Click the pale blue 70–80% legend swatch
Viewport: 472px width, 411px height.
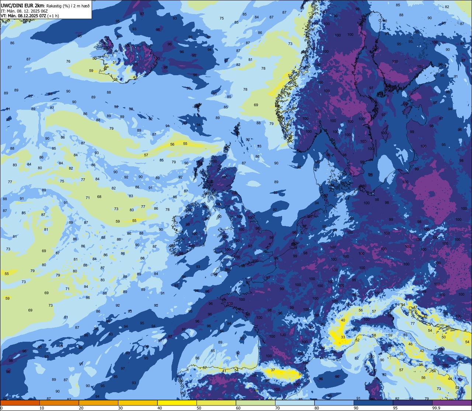click(x=295, y=403)
